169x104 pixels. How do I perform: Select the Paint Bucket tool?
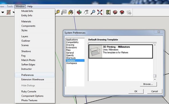71,12
